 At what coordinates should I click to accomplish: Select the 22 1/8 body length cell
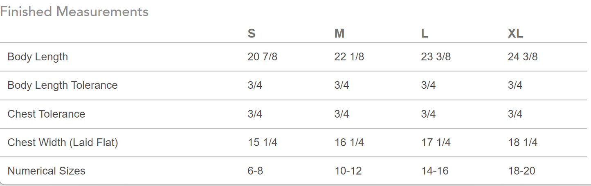pos(349,57)
